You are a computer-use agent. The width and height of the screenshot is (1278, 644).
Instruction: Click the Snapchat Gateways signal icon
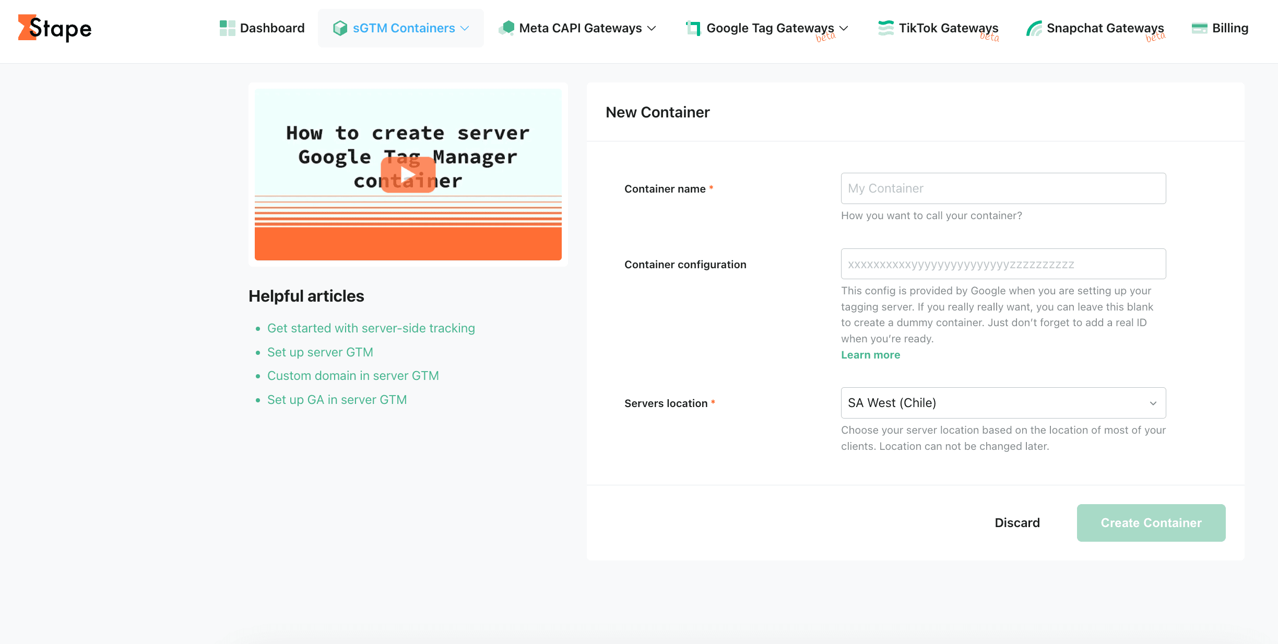[1034, 28]
